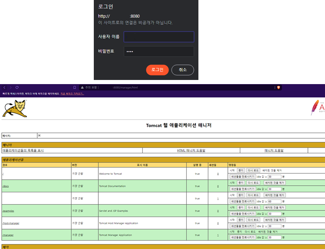325x249 pixels.
Task: Click the 'Tomcat 웹 애플리케이션 매니저' heading
Action: pyautogui.click(x=178, y=125)
